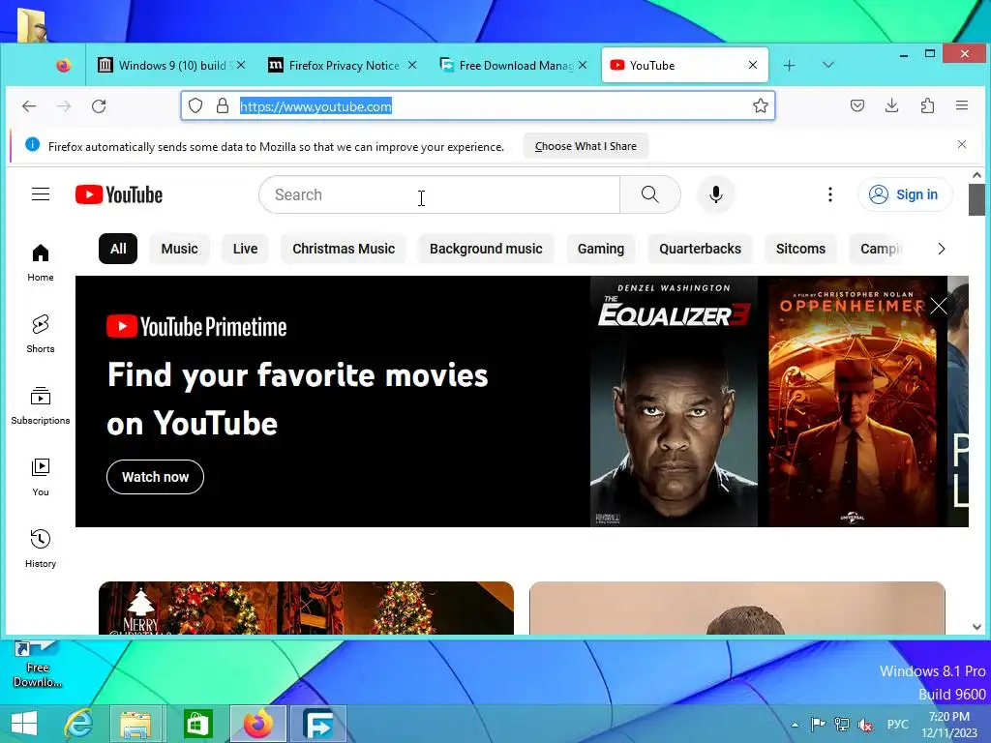
Task: Open the Firefox application hamburger menu
Action: (962, 105)
